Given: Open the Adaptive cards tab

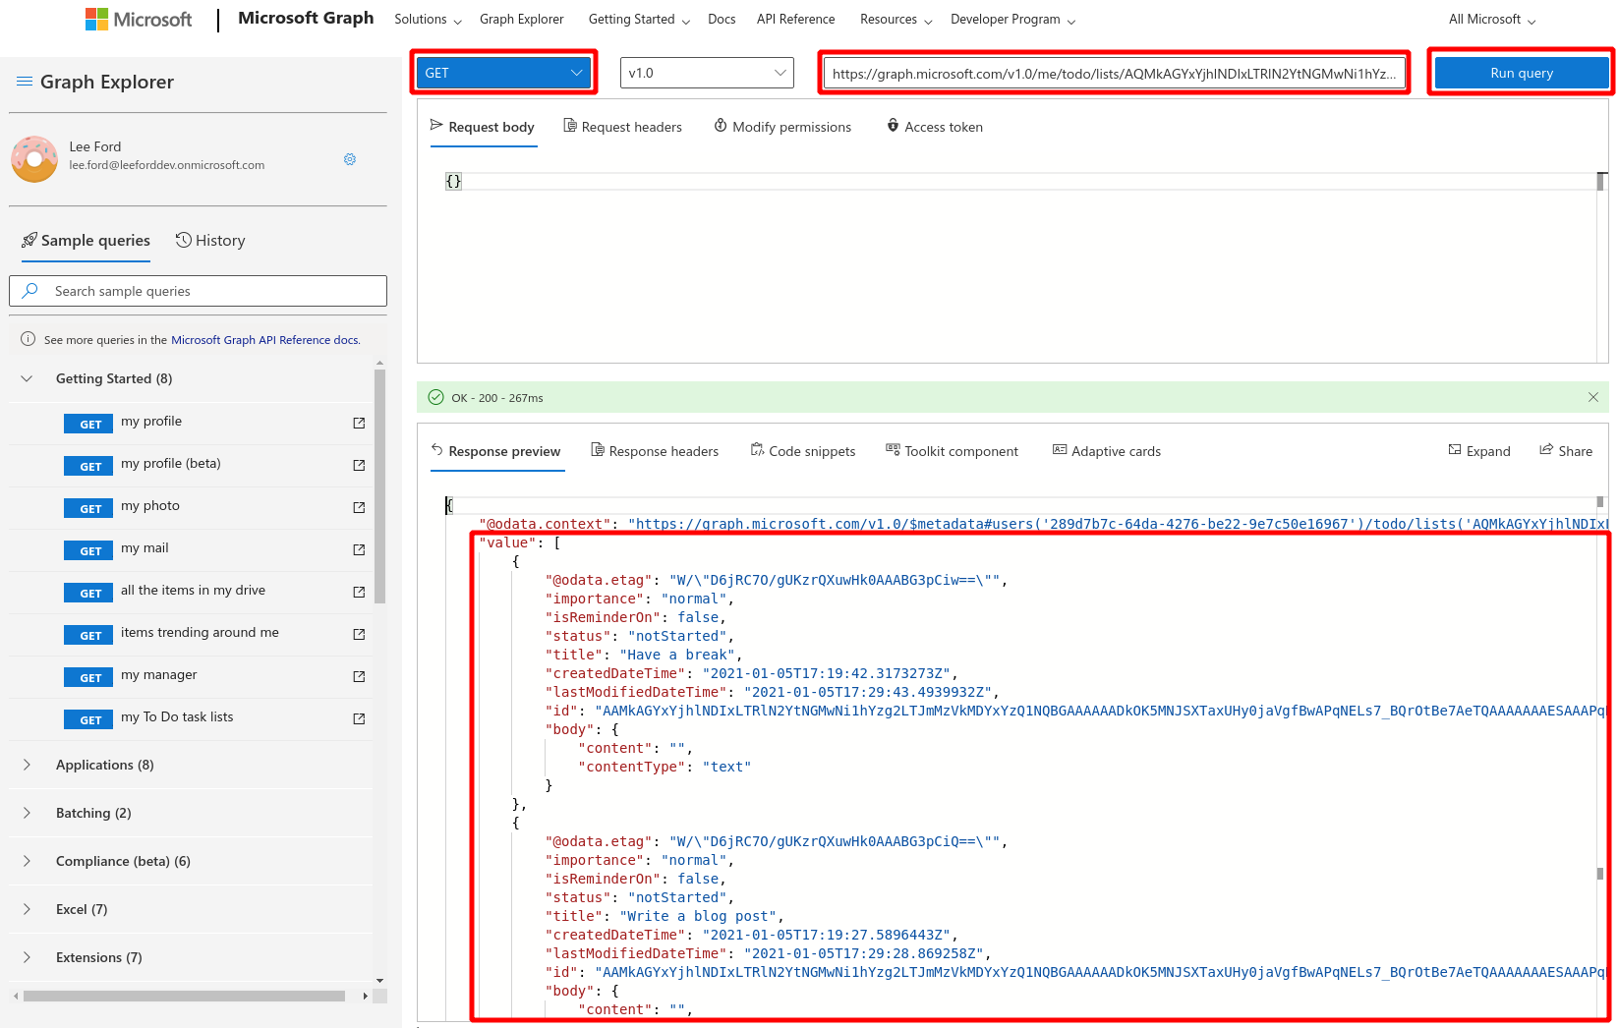Looking at the screenshot, I should click(x=1107, y=451).
